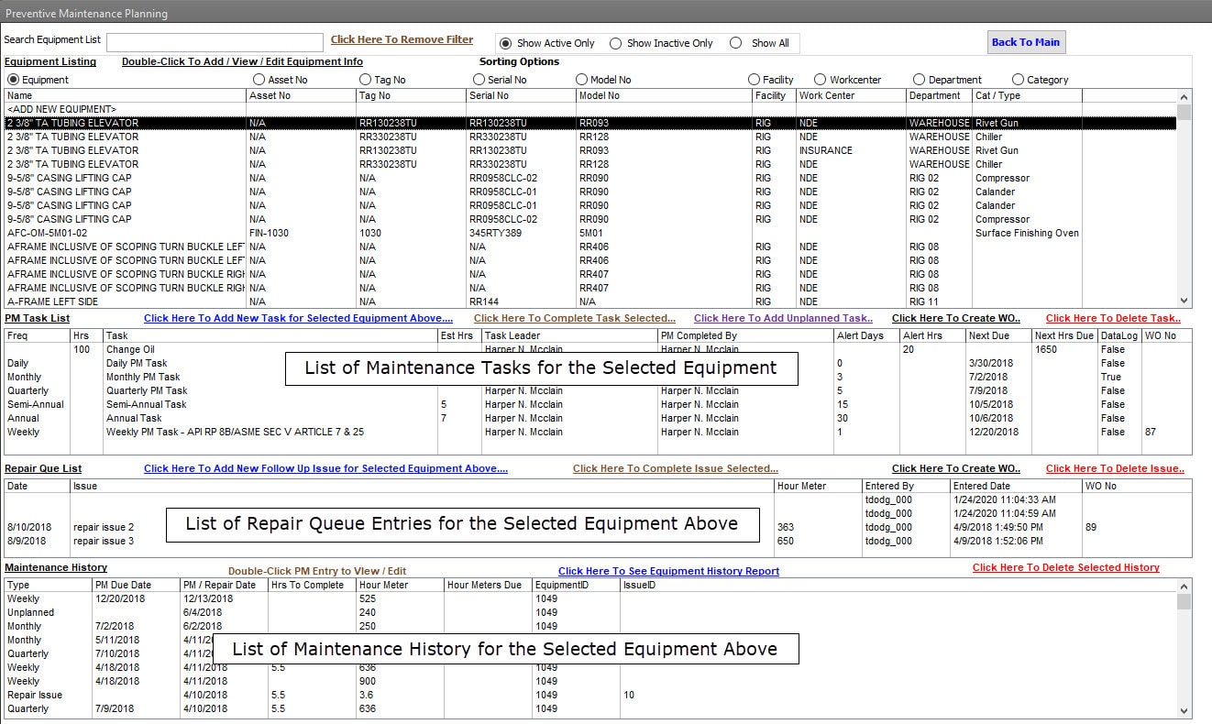Screen dimensions: 1212x724
Task: Click the Asset No column header
Action: pyautogui.click(x=301, y=95)
